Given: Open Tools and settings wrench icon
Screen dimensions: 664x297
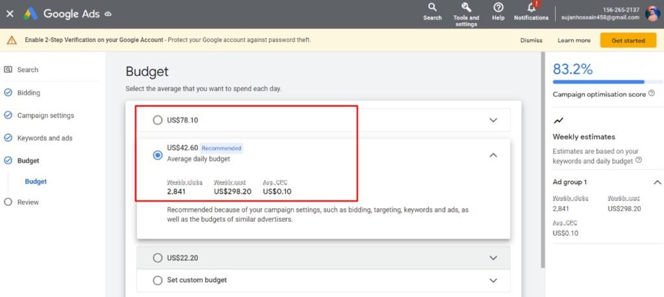Looking at the screenshot, I should point(466,8).
